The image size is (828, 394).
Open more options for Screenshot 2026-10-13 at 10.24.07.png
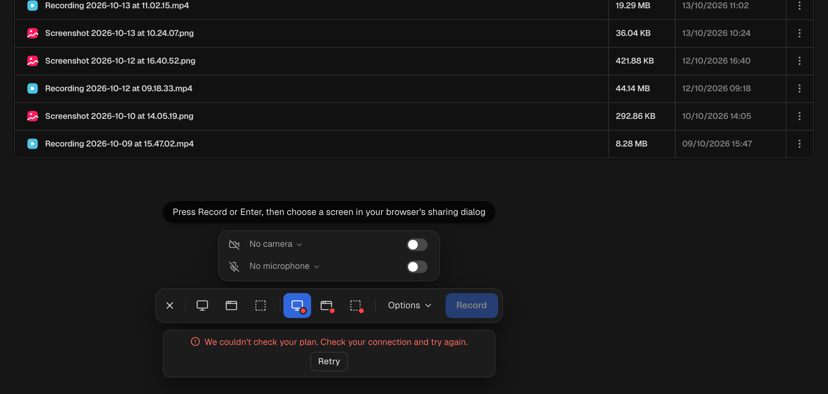click(800, 33)
